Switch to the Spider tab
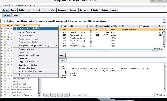This screenshot has width=167, height=101. (22, 10)
